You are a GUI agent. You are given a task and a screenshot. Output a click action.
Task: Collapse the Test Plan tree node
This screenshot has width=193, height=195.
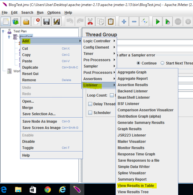(x=3, y=31)
